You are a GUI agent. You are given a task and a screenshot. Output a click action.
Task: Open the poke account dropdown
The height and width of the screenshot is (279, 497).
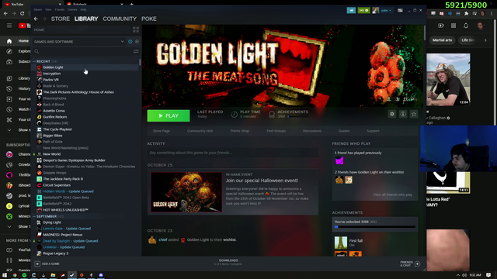pos(386,10)
